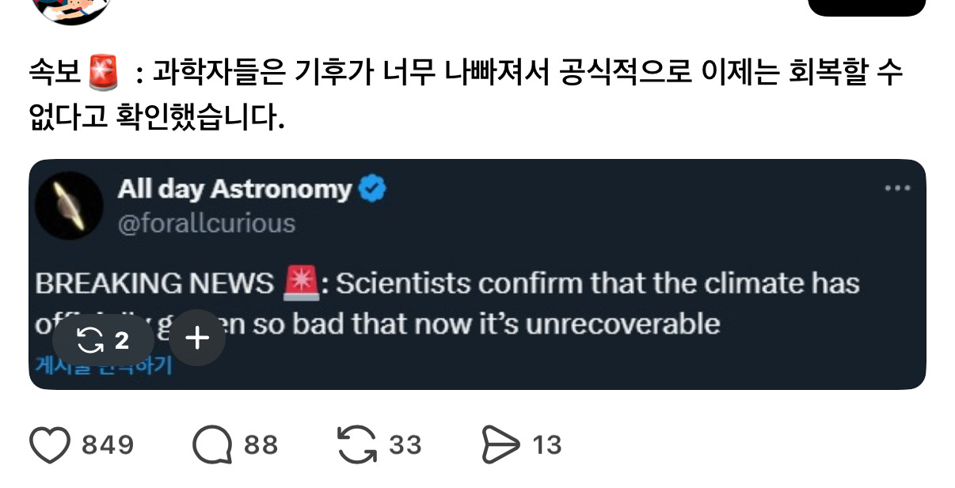
Task: Open the All day Astronomy profile picture
Action: (x=70, y=206)
